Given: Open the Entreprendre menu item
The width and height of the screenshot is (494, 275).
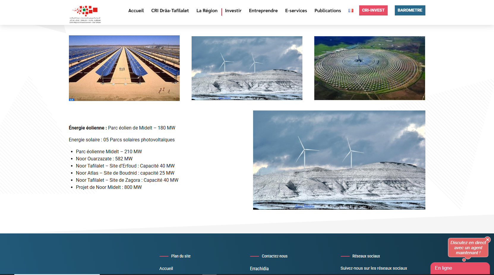Looking at the screenshot, I should coord(263,11).
